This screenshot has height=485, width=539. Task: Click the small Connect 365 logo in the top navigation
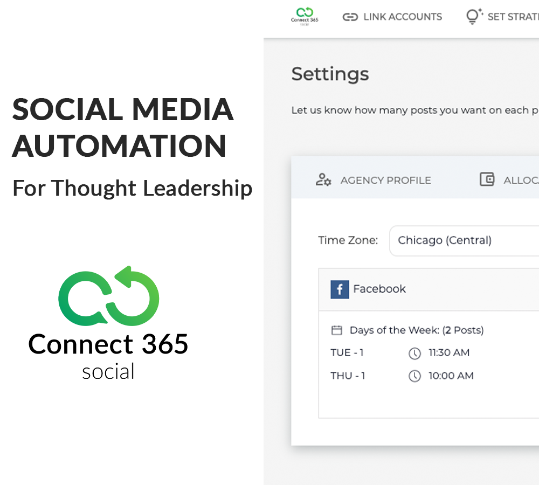(305, 16)
